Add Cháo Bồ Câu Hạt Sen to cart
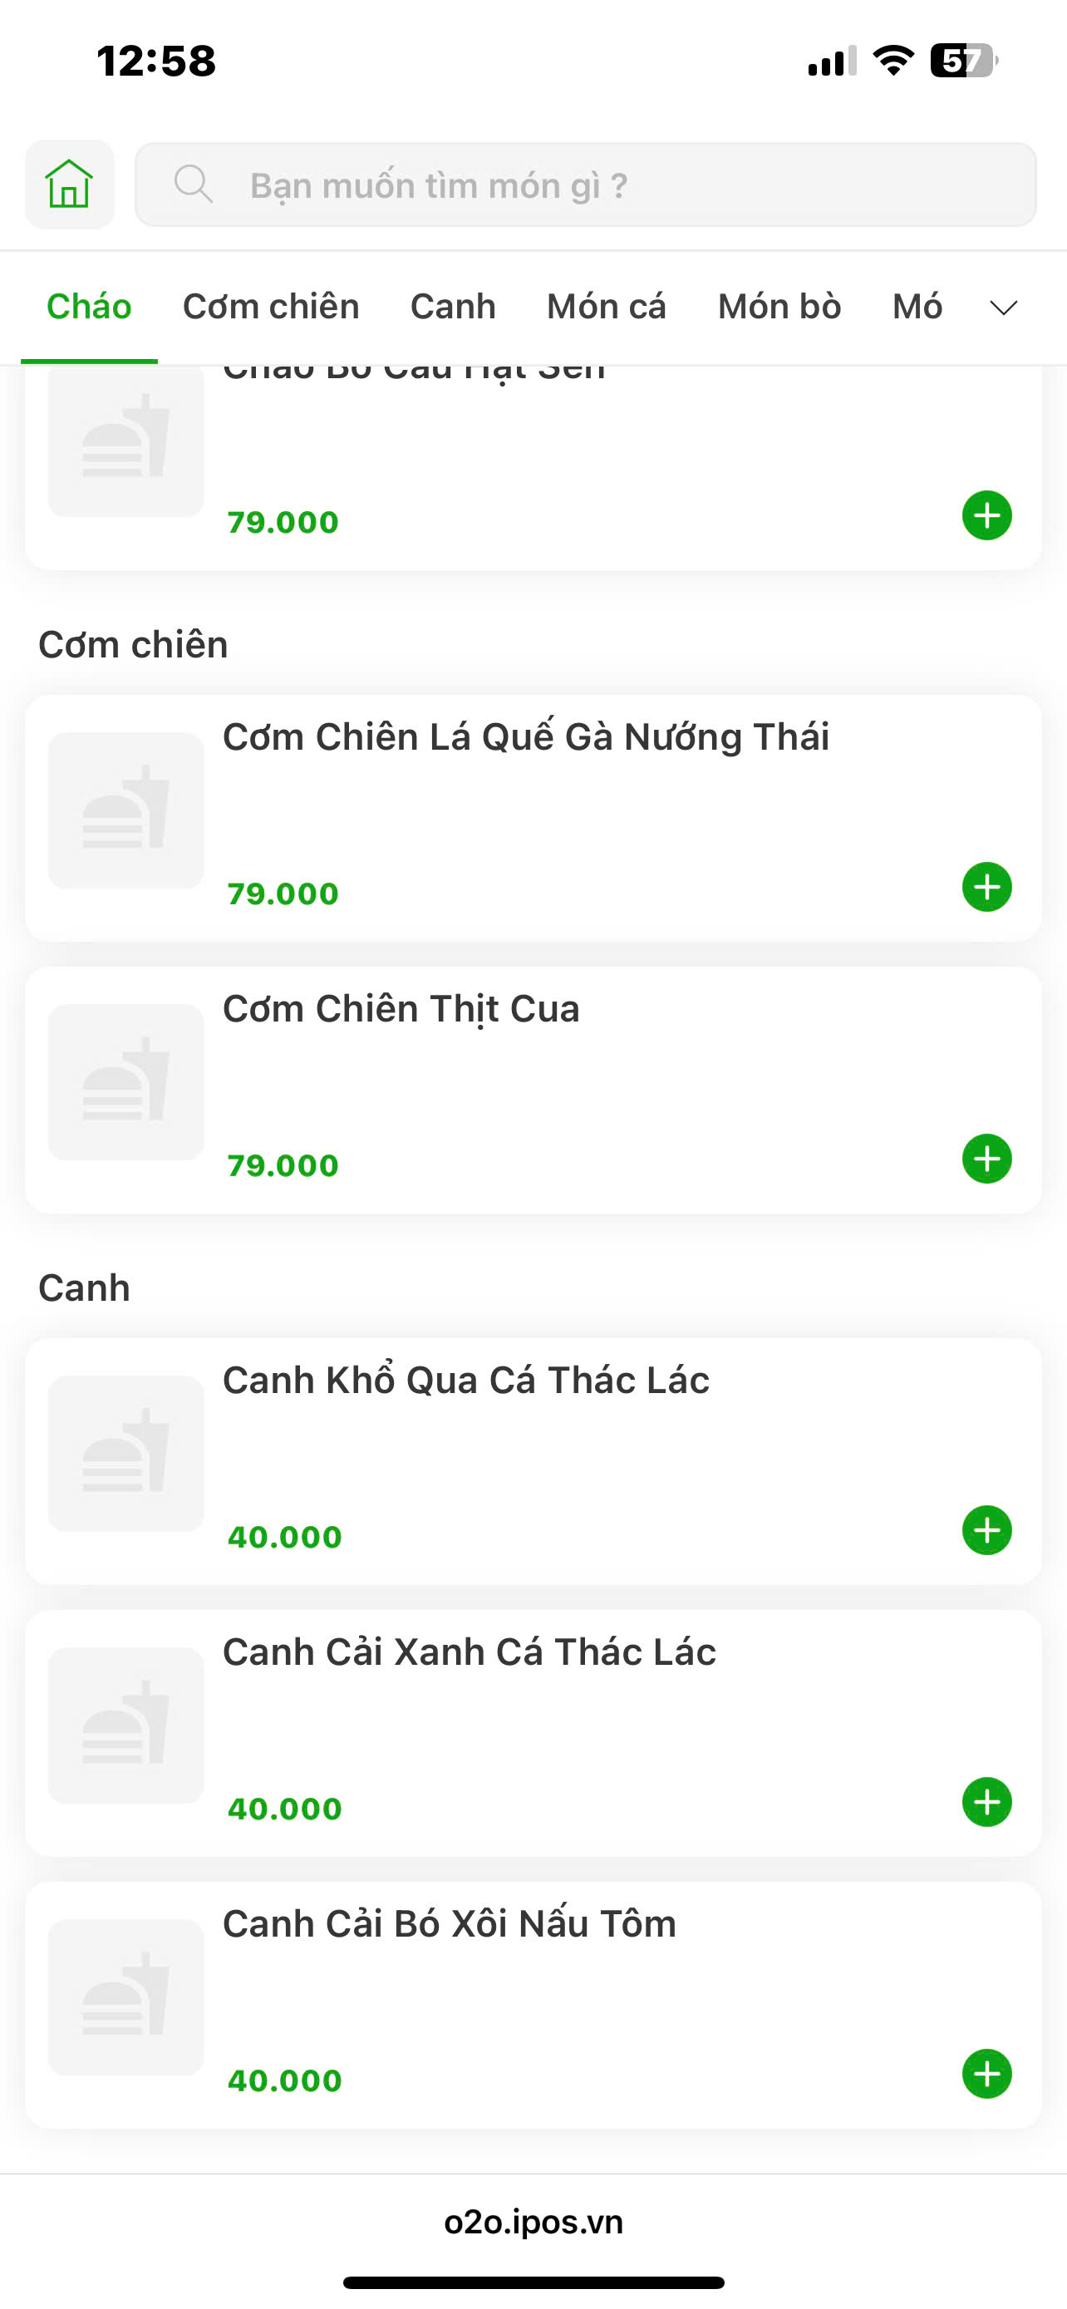 (986, 515)
